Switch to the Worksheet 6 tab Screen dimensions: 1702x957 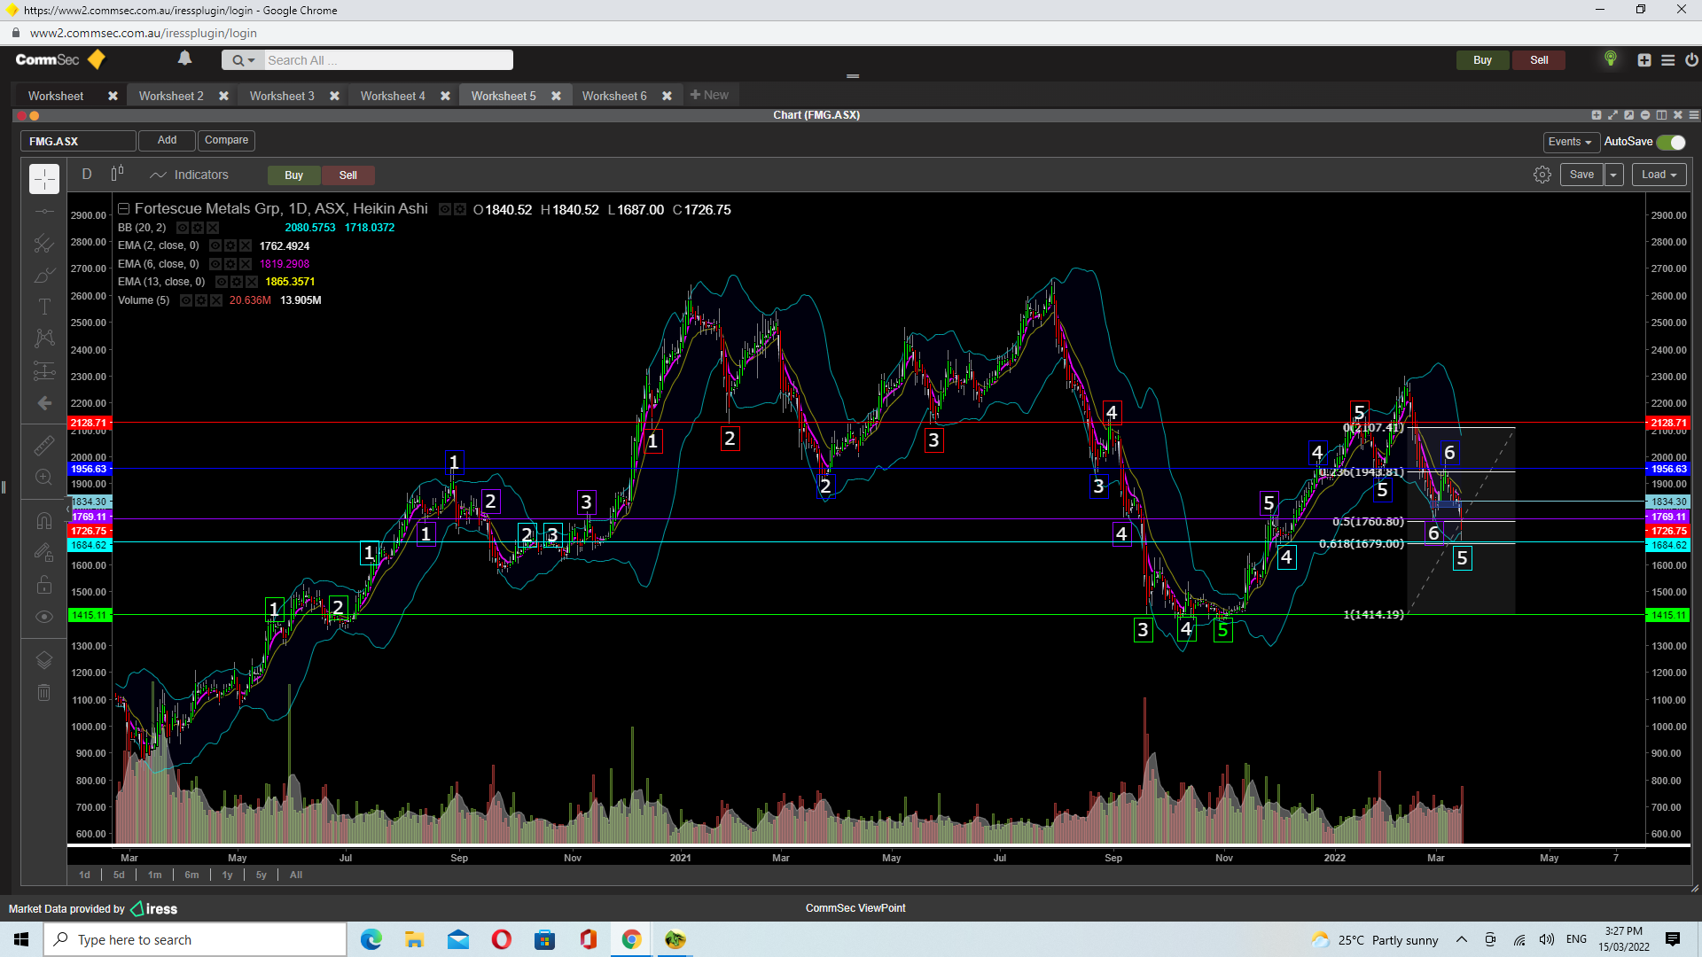pos(614,96)
